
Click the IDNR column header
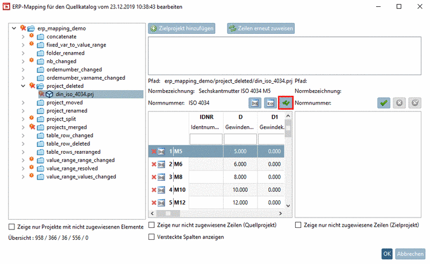[x=206, y=117]
